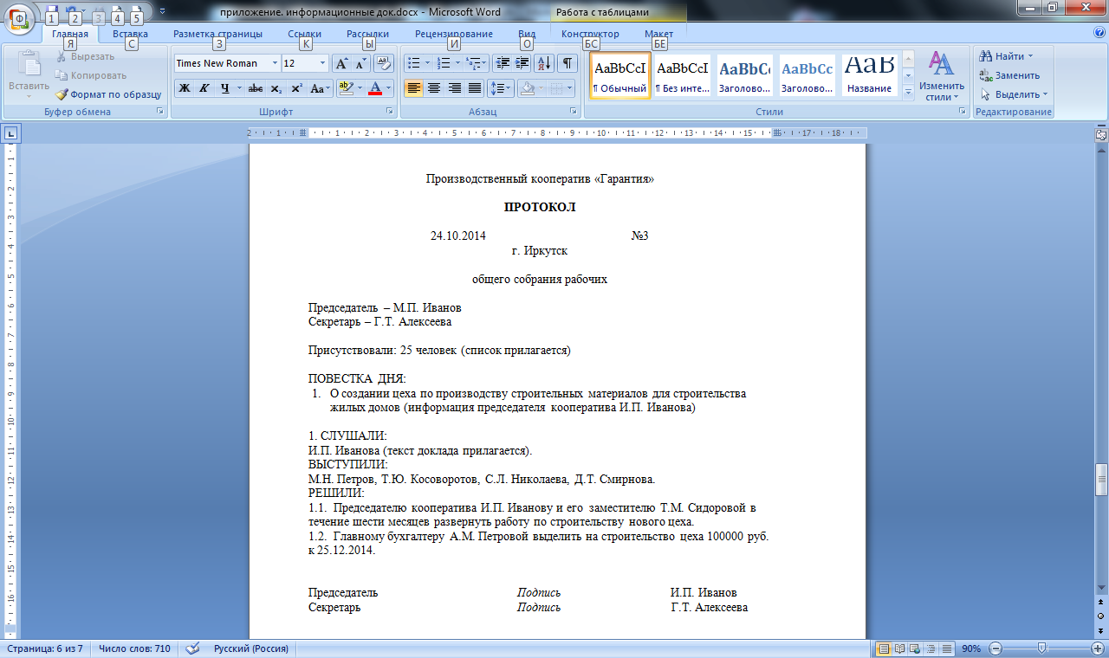The width and height of the screenshot is (1109, 658).
Task: Toggle strikethrough (abc) formatting
Action: click(256, 88)
